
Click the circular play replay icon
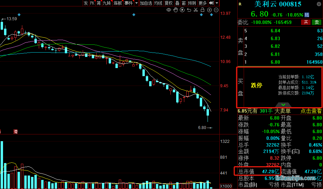182,10
